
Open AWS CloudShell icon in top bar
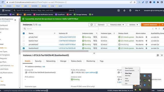118,10
